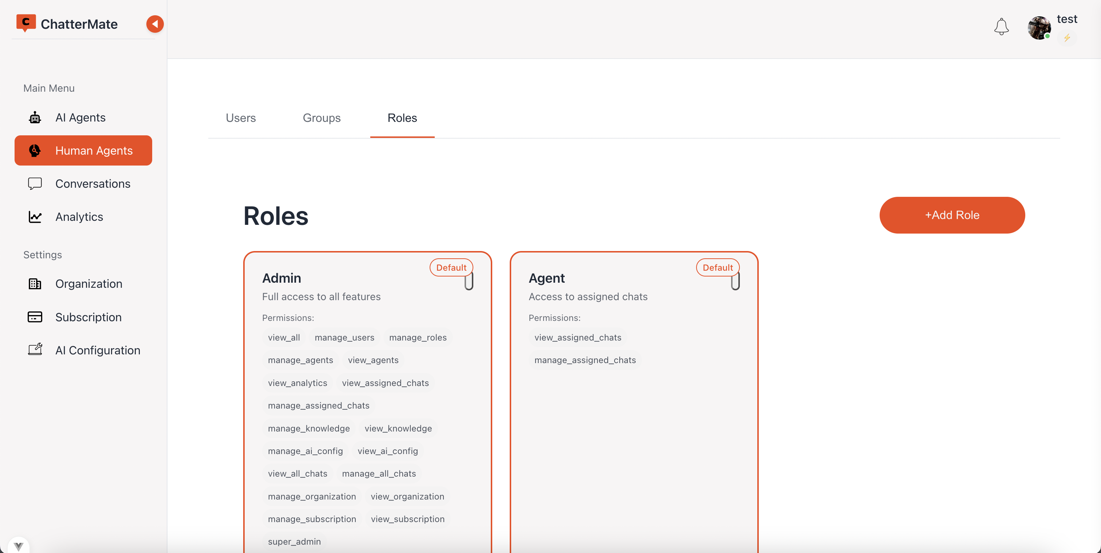Click the Conversations chat bubble icon

[x=34, y=183]
